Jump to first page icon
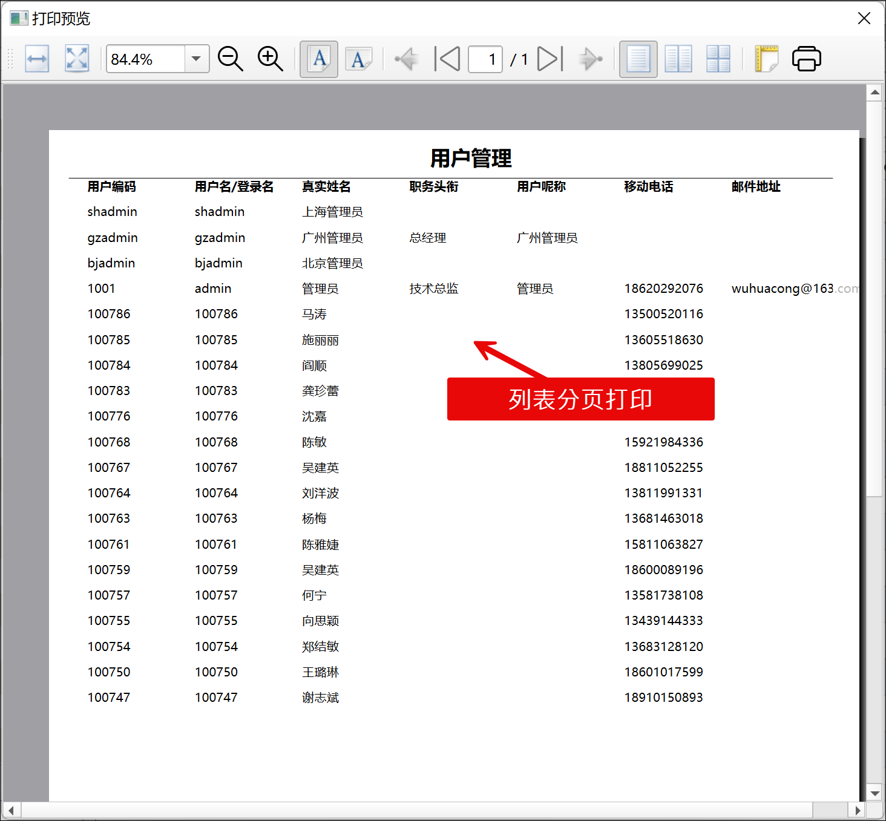The width and height of the screenshot is (886, 821). click(x=447, y=59)
